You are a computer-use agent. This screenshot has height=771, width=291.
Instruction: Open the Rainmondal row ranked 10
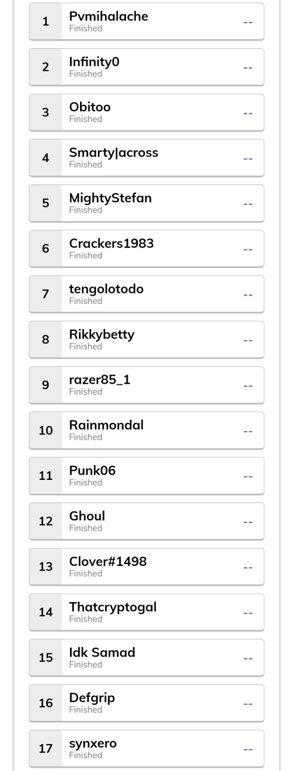point(146,430)
